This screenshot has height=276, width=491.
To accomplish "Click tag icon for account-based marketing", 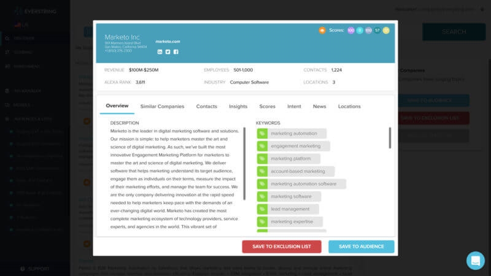I will pyautogui.click(x=262, y=172).
